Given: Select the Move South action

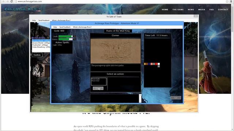Looking at the screenshot, I should 95,79.
